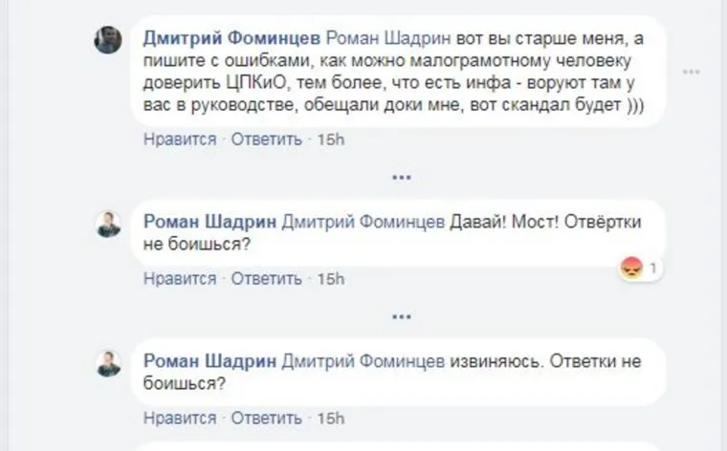Toggle Нравится on Дмитрий Фоминцев's comment

[180, 140]
